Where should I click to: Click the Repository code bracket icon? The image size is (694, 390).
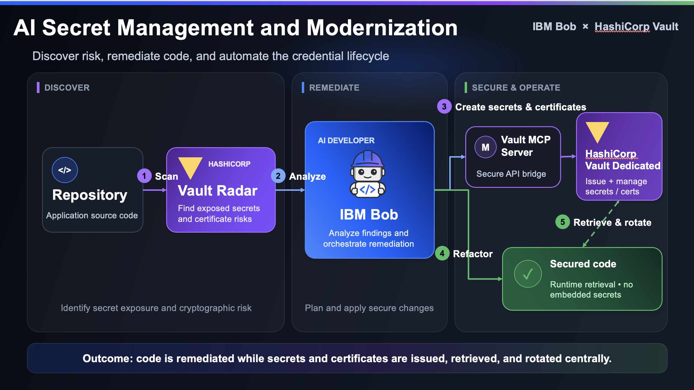click(x=65, y=170)
